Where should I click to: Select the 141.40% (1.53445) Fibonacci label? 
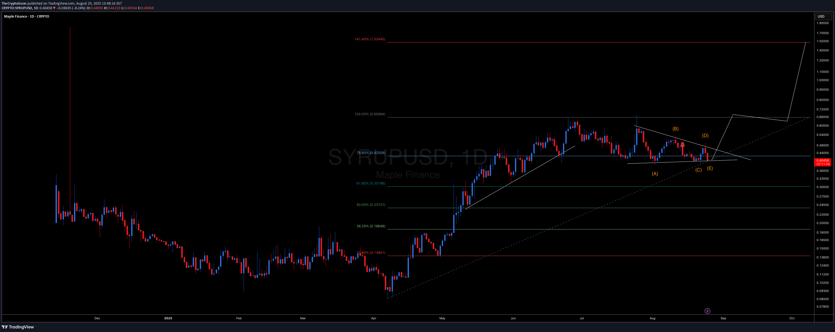(370, 39)
